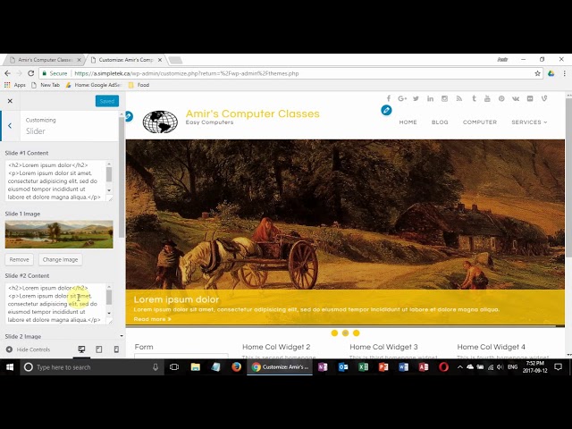Open the Tumblr social icon
The width and height of the screenshot is (572, 429).
[474, 98]
